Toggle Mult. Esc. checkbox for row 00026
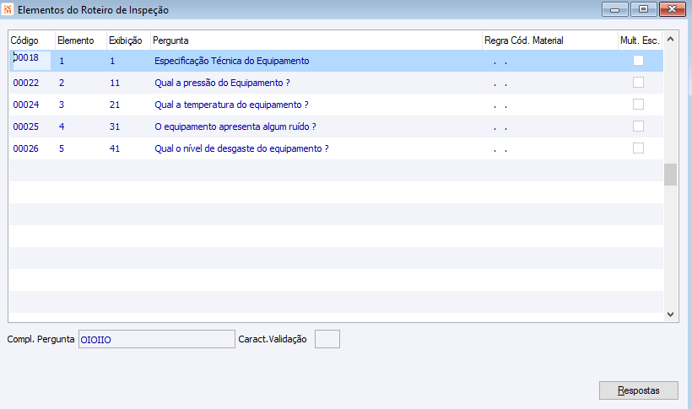Image resolution: width=692 pixels, height=409 pixels. [x=638, y=148]
